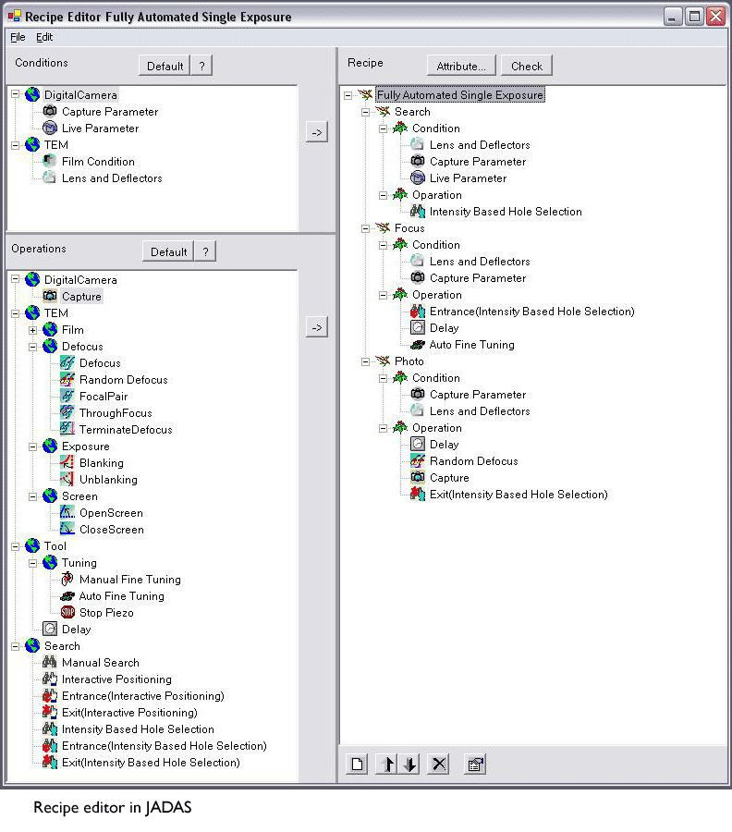This screenshot has height=832, width=732.
Task: Click Interactive Positioning hand icon
Action: [x=50, y=679]
